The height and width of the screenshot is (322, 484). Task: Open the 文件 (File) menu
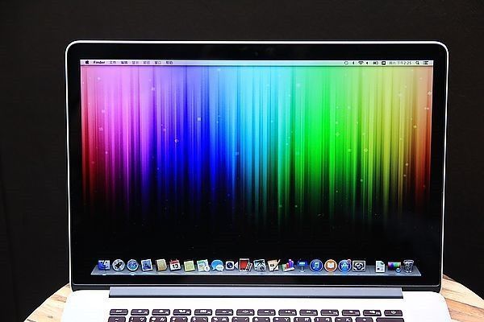pyautogui.click(x=113, y=62)
